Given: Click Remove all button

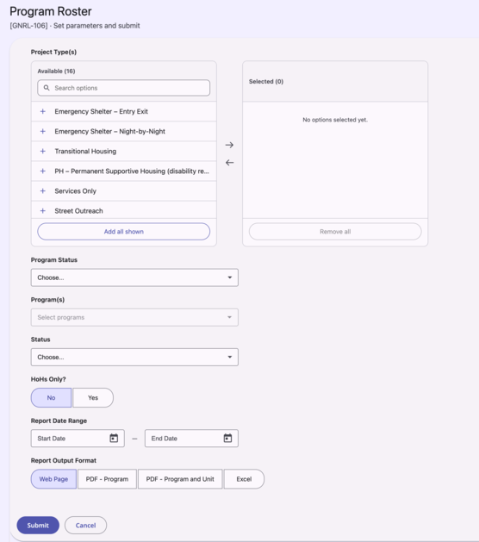Looking at the screenshot, I should pyautogui.click(x=335, y=232).
